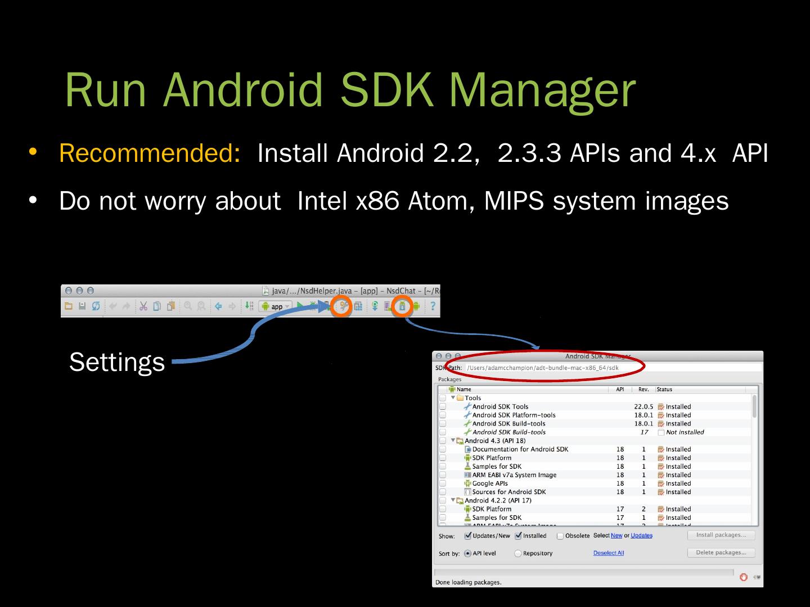Click the Help question mark icon
Image resolution: width=810 pixels, height=607 pixels.
click(x=433, y=306)
